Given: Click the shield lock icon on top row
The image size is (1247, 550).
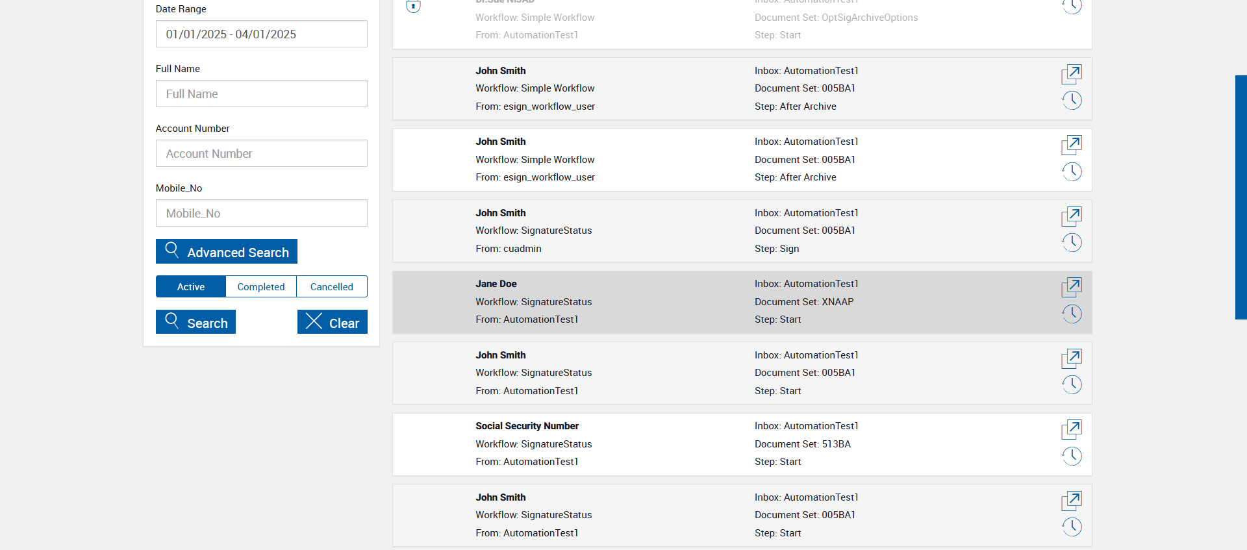Looking at the screenshot, I should tap(413, 6).
